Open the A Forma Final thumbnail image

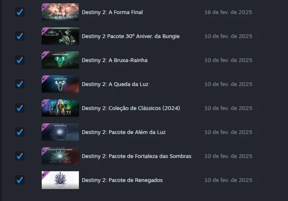(x=60, y=12)
